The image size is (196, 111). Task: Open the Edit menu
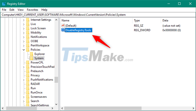(x=12, y=10)
